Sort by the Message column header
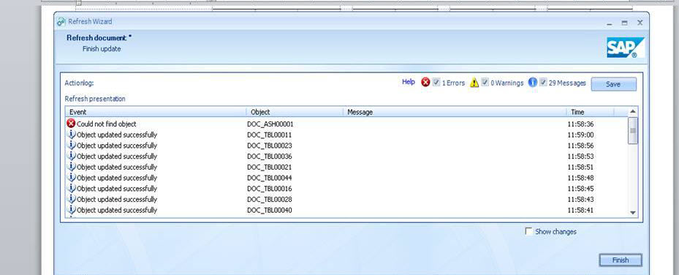This screenshot has height=275, width=679. [x=455, y=112]
